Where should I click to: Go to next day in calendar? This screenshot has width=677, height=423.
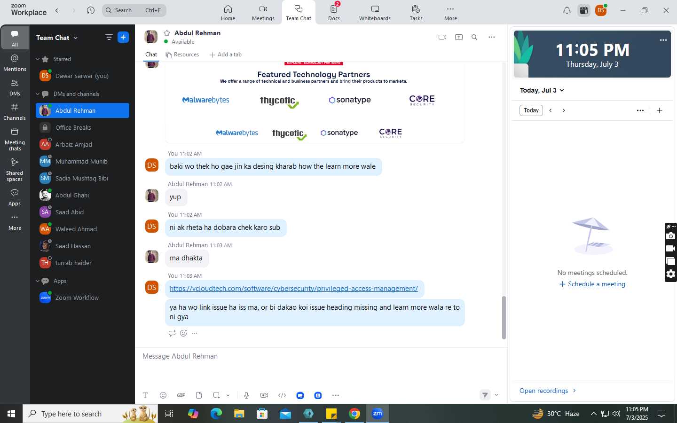coord(564,110)
